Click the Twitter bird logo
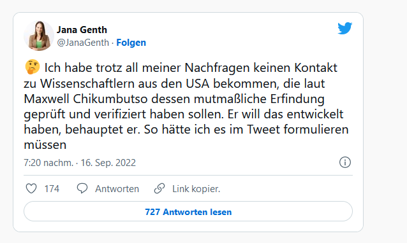Image resolution: width=407 pixels, height=243 pixels. point(344,28)
